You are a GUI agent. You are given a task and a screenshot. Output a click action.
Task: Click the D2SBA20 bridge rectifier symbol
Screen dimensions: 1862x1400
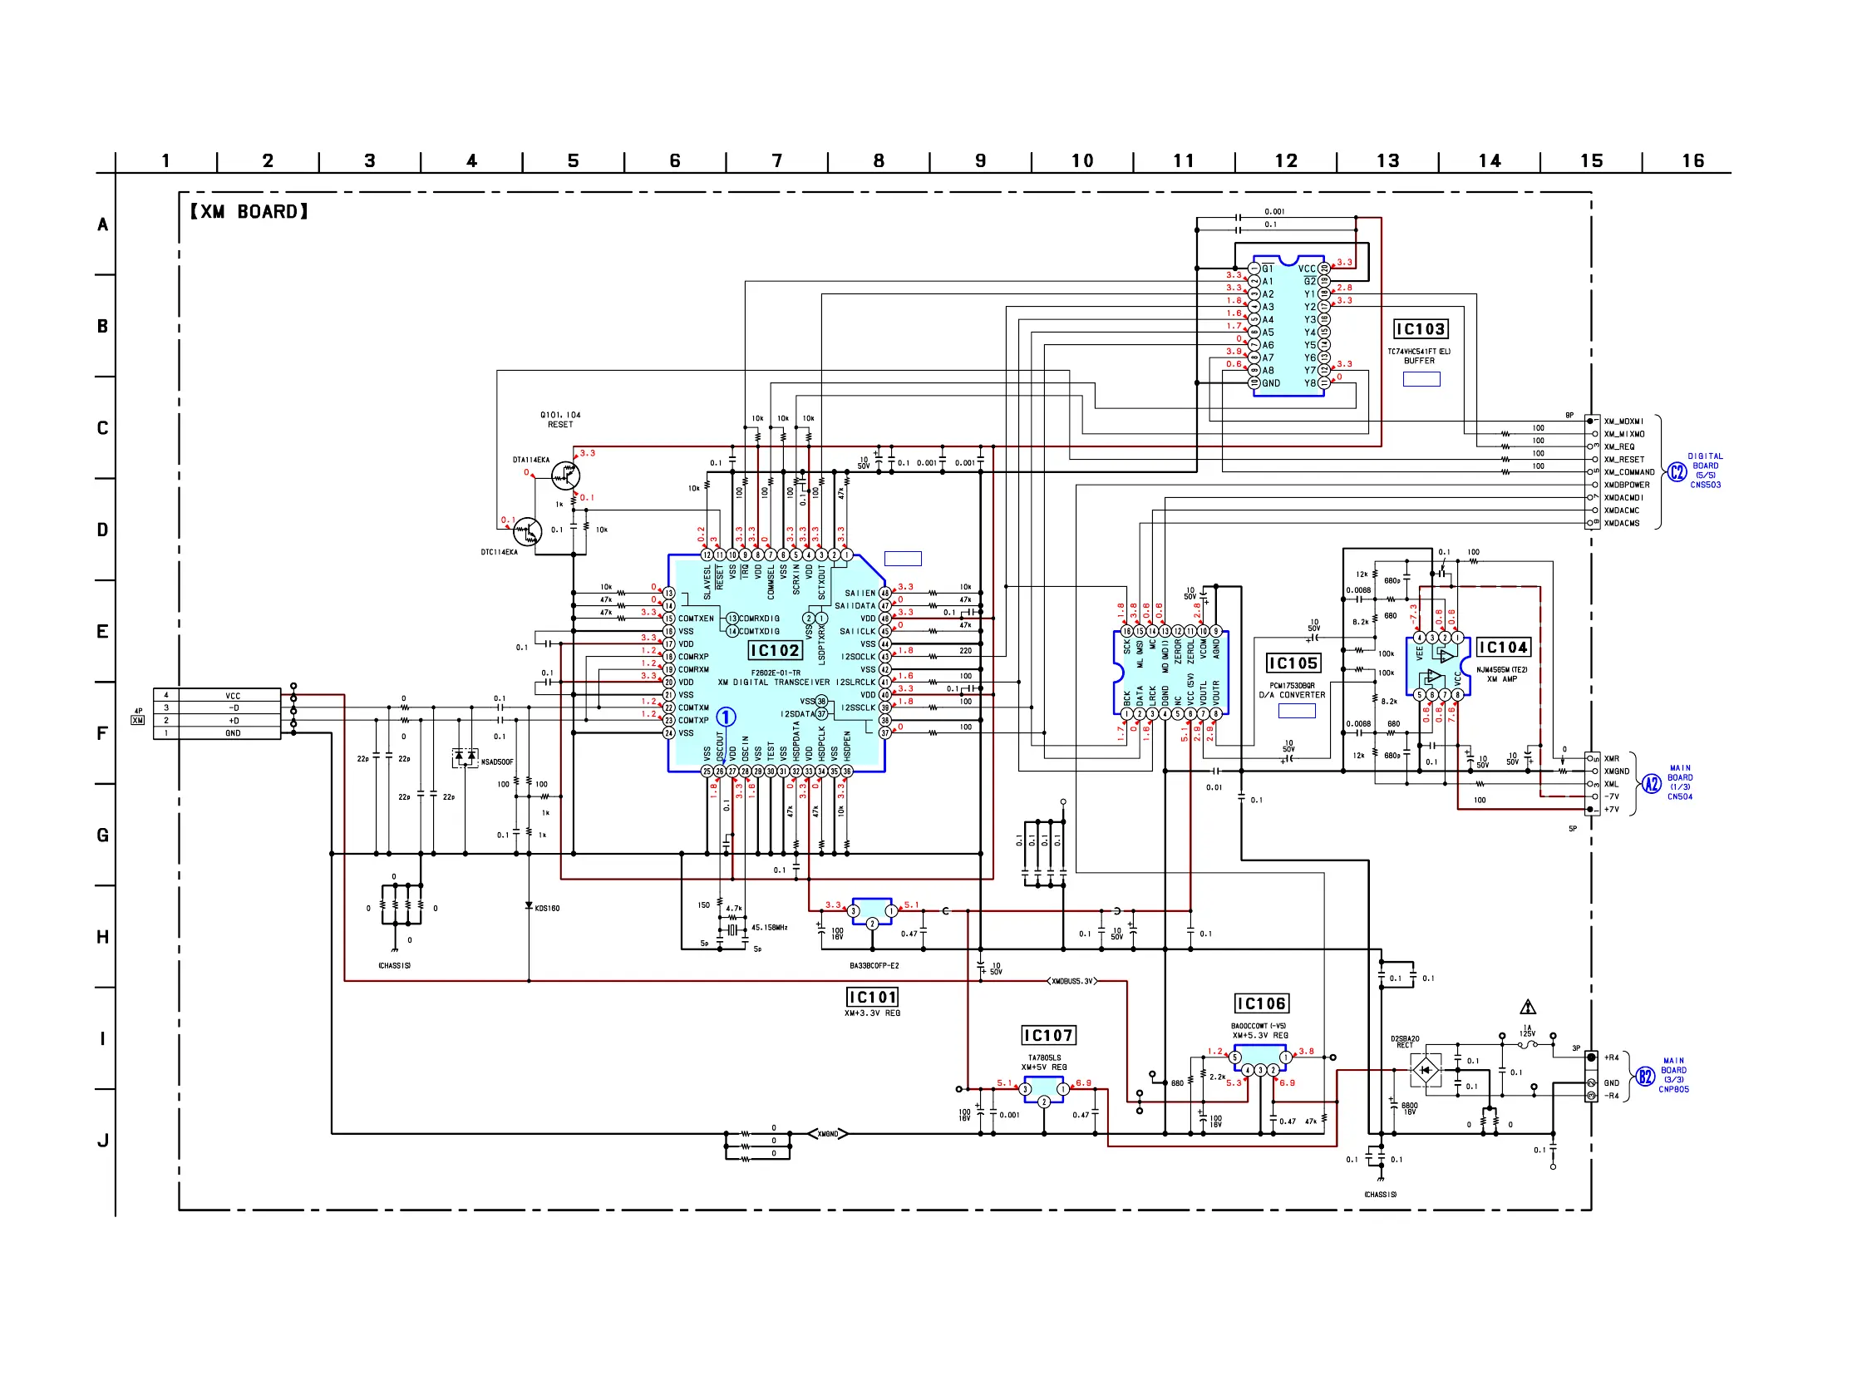[x=1425, y=1070]
